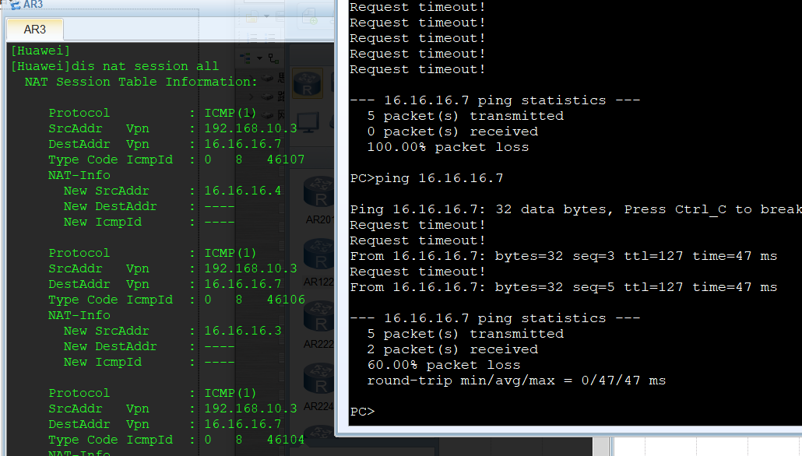Click the '60.00% packet loss' output line

point(444,365)
